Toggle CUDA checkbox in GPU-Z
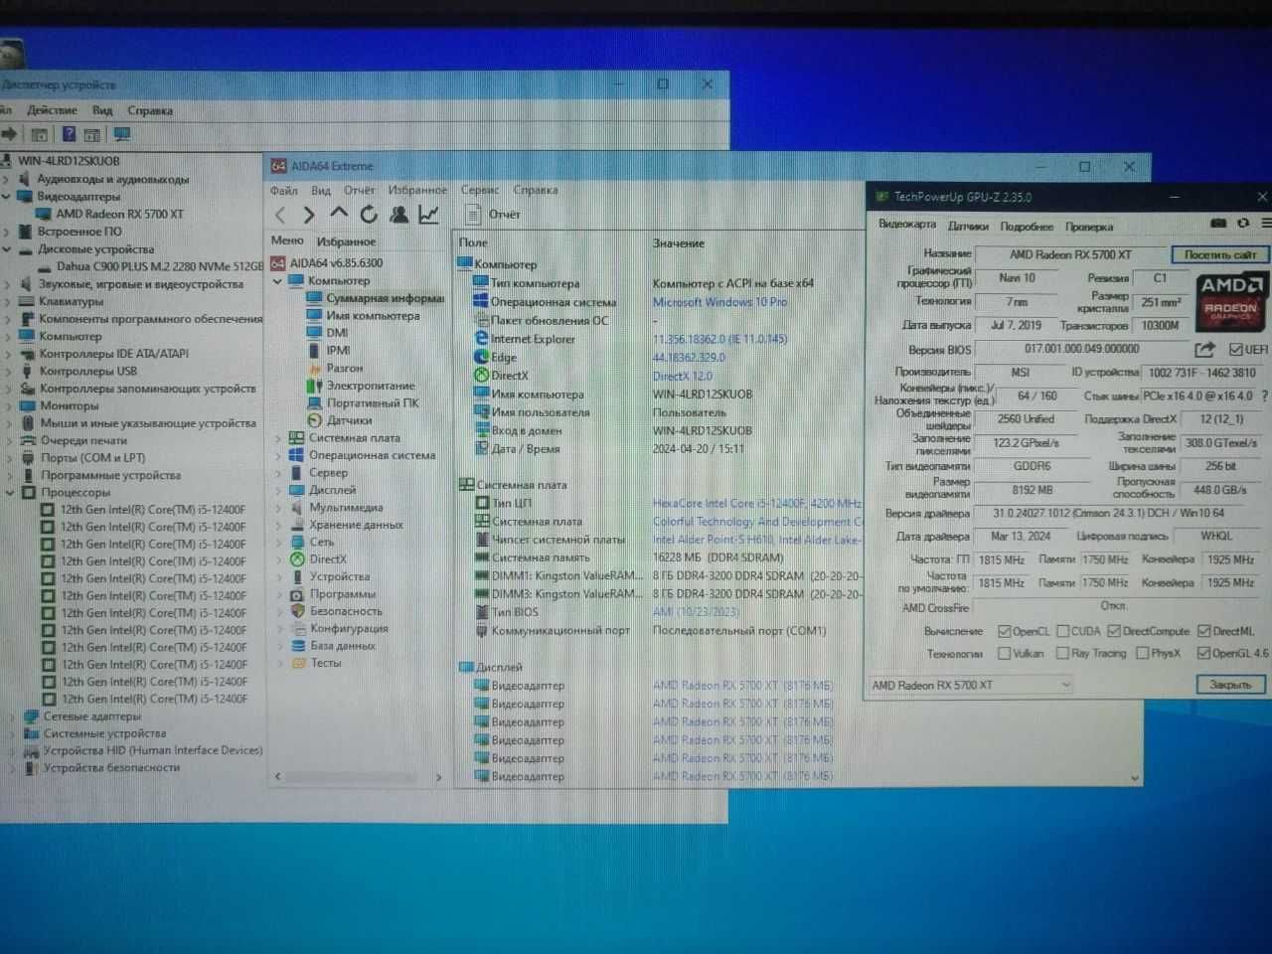Image resolution: width=1272 pixels, height=954 pixels. [1062, 631]
